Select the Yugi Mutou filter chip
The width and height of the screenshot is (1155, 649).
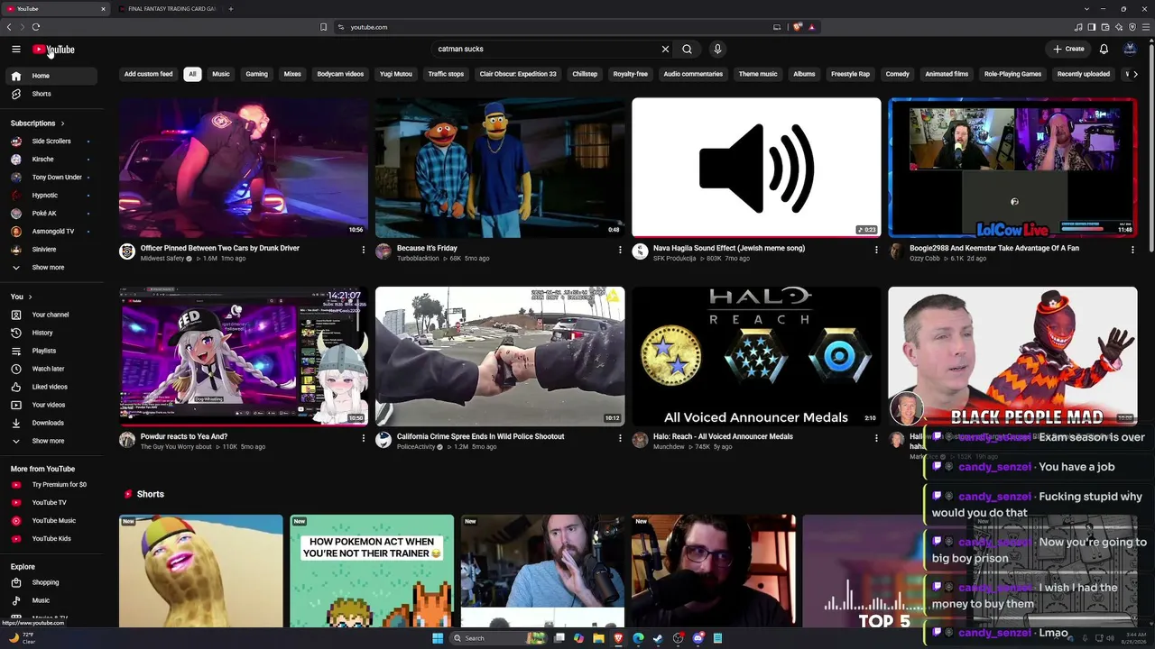[x=396, y=74]
